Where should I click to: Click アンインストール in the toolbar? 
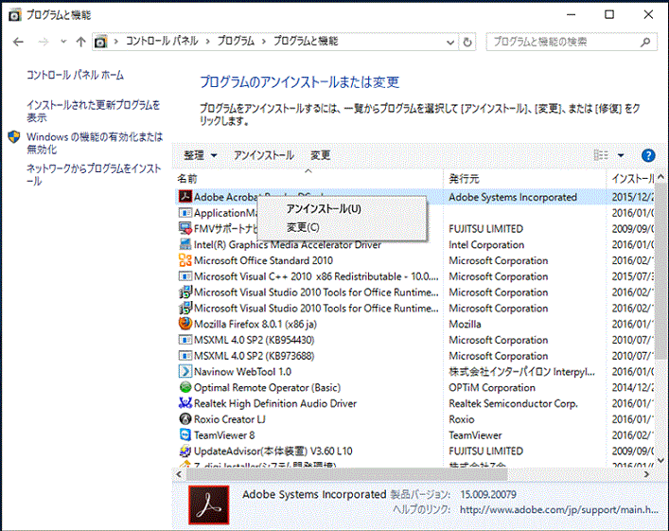pos(264,155)
